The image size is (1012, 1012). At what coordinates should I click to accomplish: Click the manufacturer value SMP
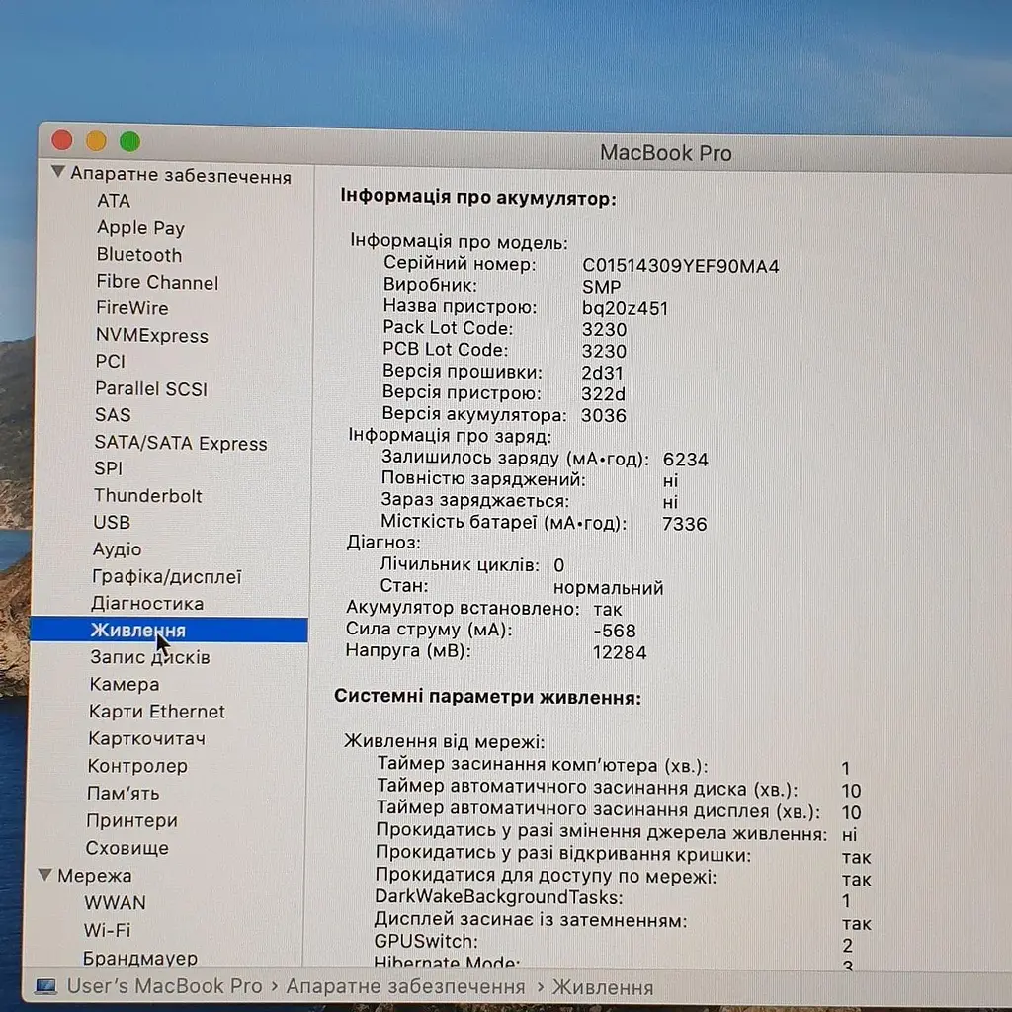602,287
